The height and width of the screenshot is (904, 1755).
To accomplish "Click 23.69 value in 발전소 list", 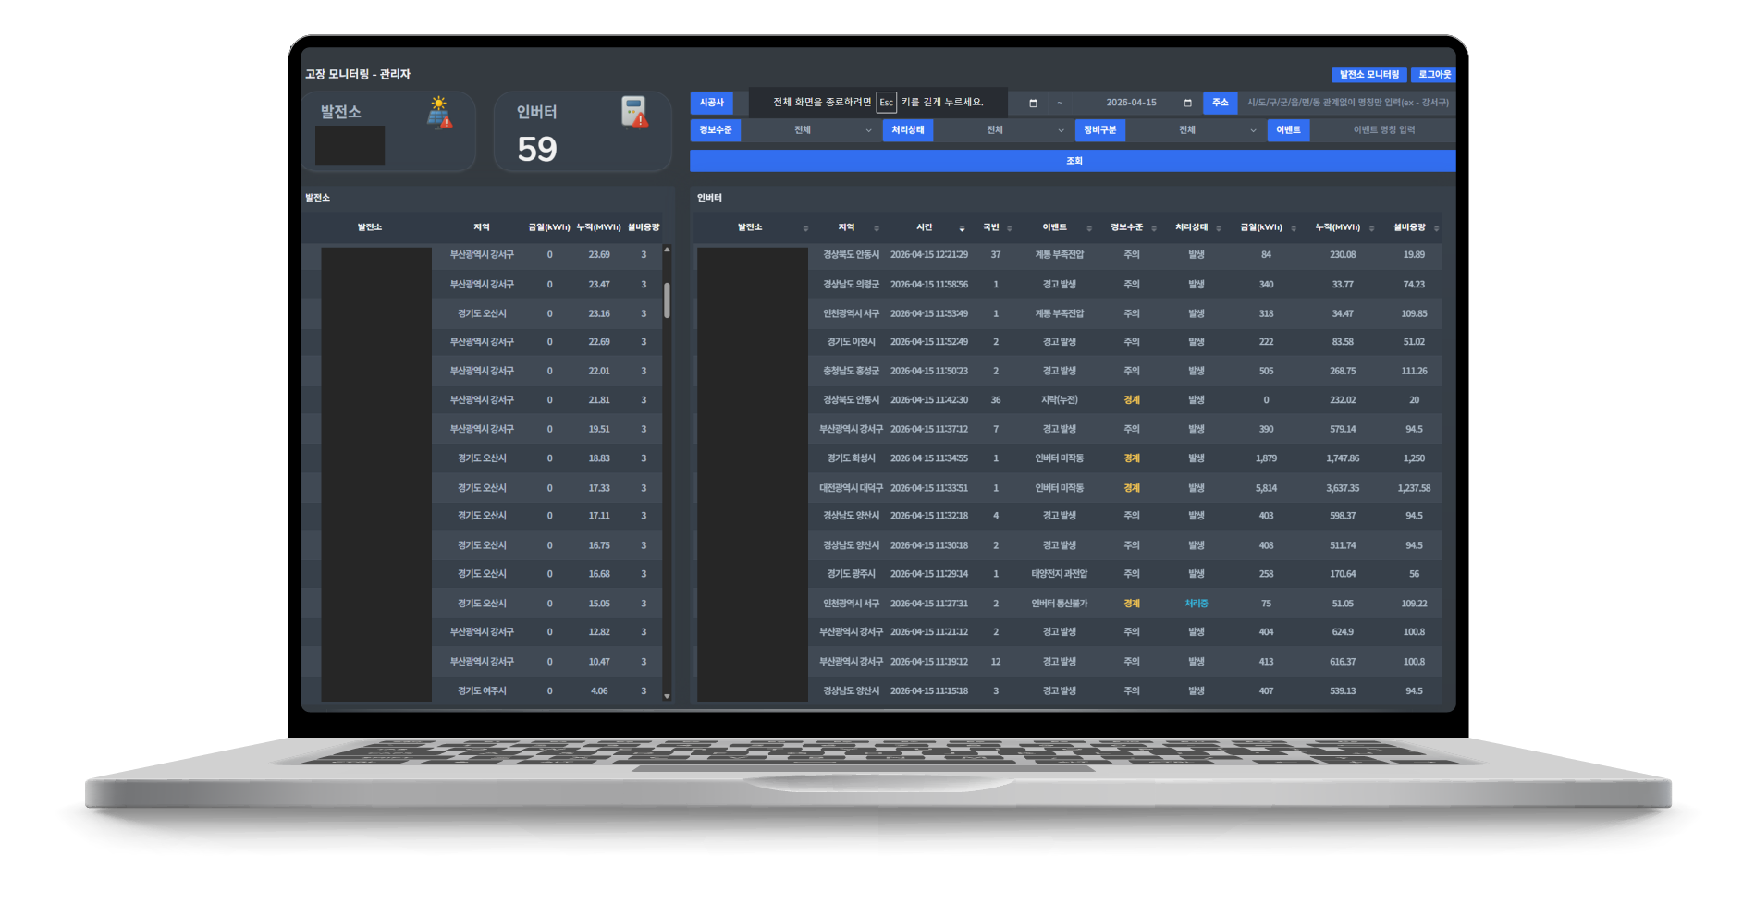I will [x=599, y=255].
